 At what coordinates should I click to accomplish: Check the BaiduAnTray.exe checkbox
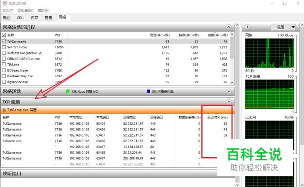4,76
